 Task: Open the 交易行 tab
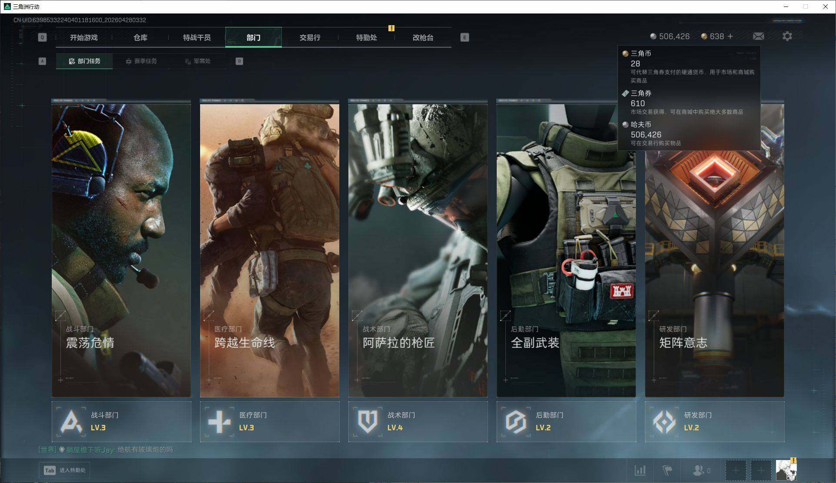(x=310, y=37)
